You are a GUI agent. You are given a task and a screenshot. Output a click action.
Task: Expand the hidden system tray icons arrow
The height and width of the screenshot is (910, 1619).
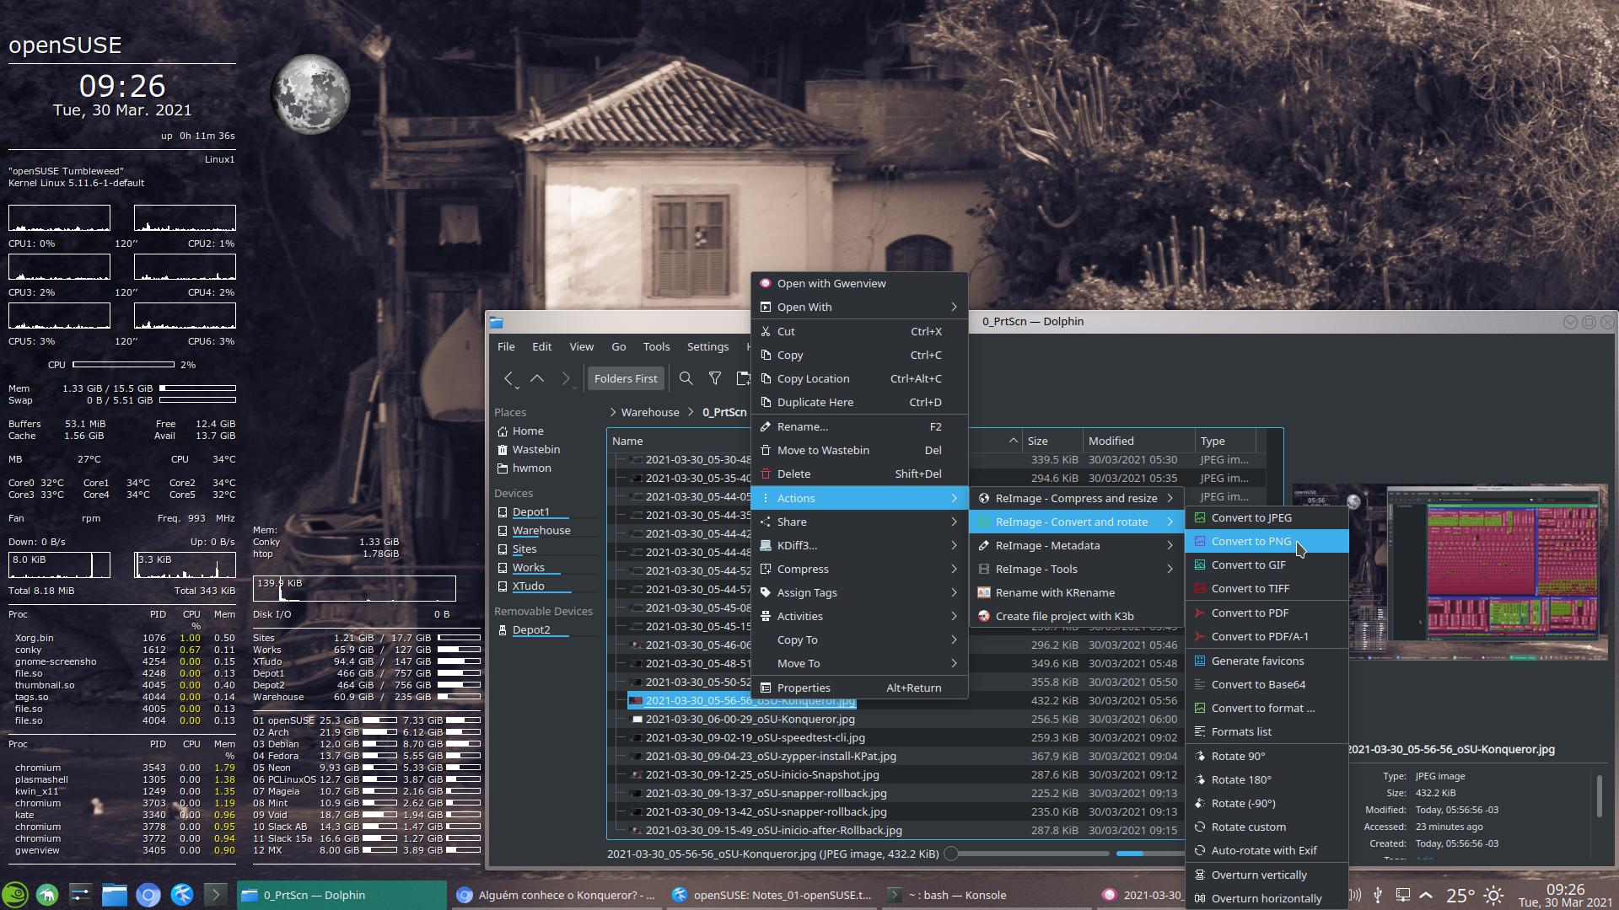coord(1426,895)
